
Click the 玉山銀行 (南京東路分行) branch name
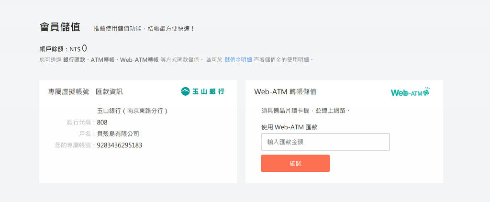click(132, 111)
